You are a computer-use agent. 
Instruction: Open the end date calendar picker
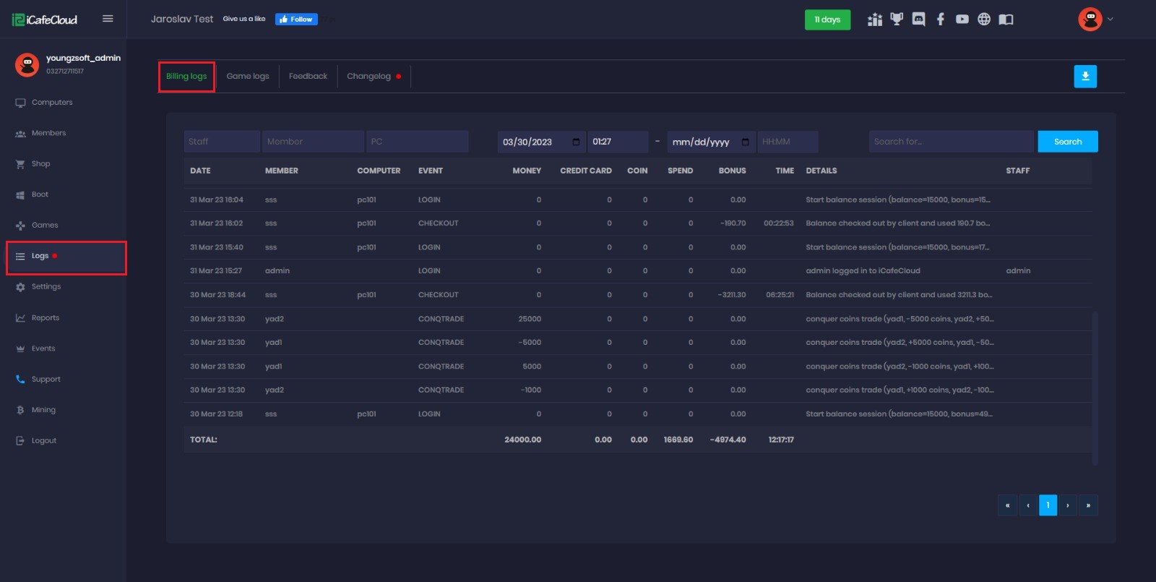pos(745,142)
